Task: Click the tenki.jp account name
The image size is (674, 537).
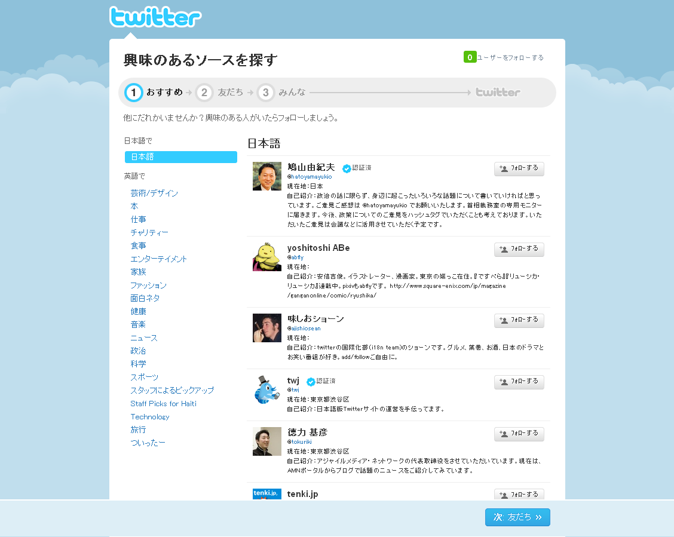Action: 302,494
